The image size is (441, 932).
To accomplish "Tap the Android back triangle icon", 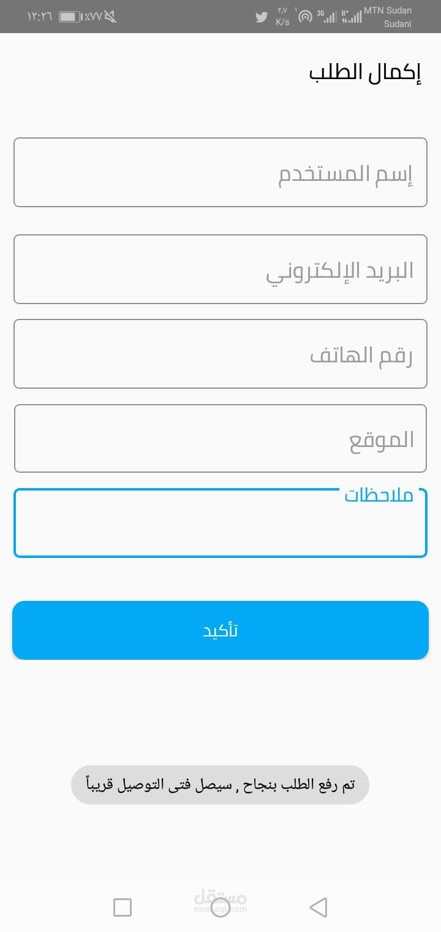I will (x=318, y=907).
